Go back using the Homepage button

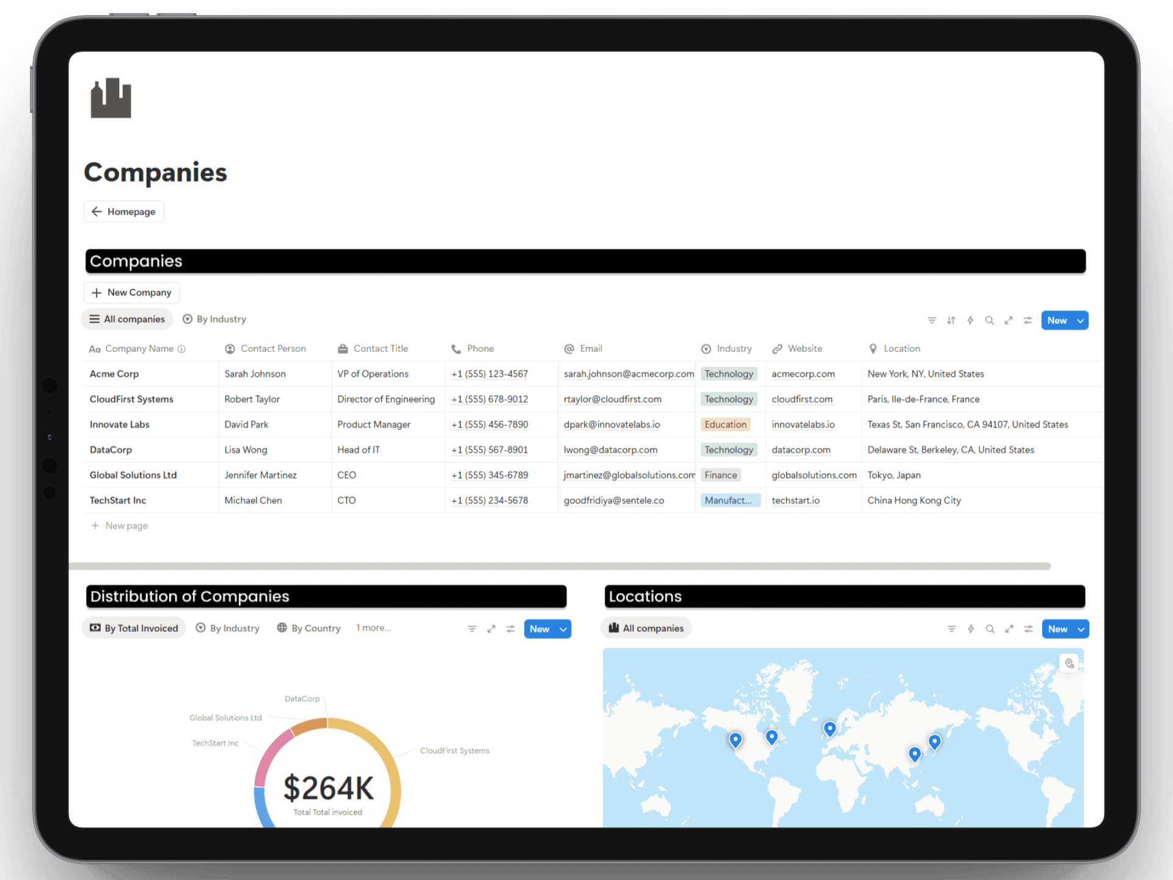point(124,211)
